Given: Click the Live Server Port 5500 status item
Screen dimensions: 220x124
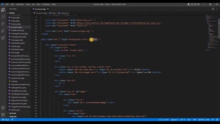Looking at the screenshot, I should pyautogui.click(x=204, y=120).
